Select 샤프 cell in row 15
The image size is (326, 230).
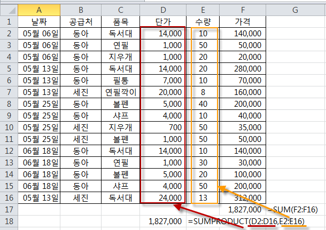[121, 186]
